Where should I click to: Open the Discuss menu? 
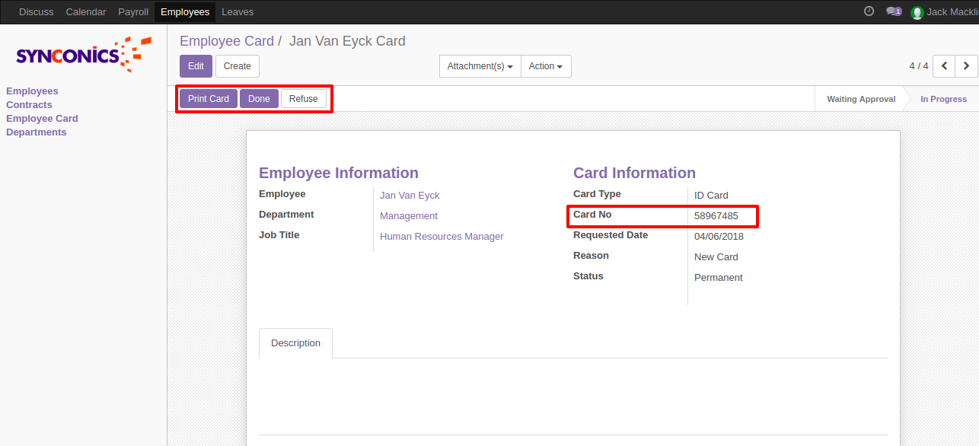pos(36,11)
